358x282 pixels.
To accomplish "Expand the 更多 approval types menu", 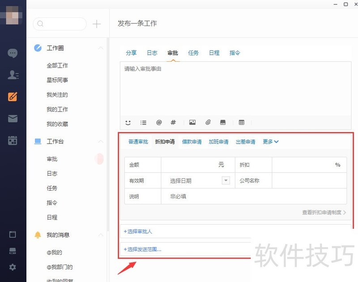I will [x=271, y=142].
